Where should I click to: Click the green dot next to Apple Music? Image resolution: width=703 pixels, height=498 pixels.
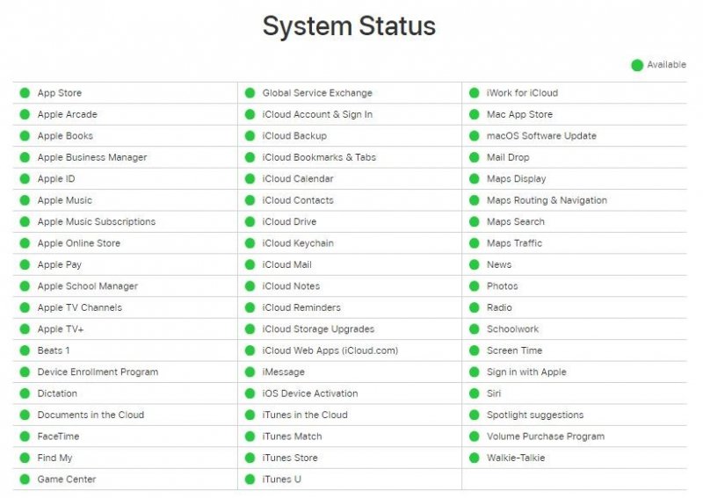click(25, 200)
